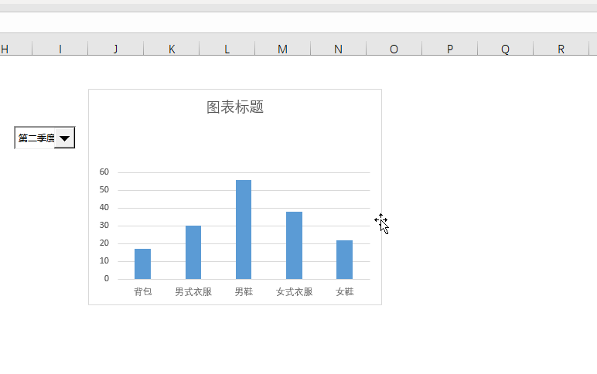Click the 50 value axis label
Screen dimensions: 597x374
pos(104,190)
